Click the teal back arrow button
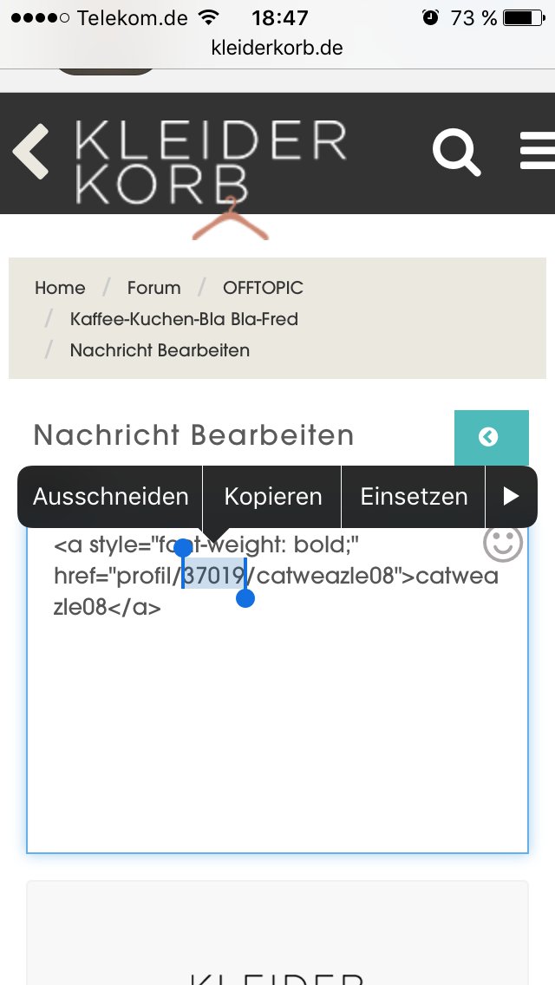 tap(491, 437)
